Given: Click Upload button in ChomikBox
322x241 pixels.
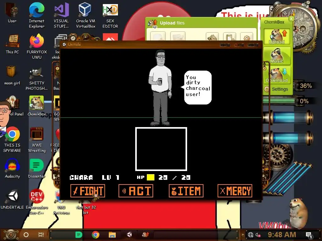Looking at the screenshot, I should pos(277,37).
